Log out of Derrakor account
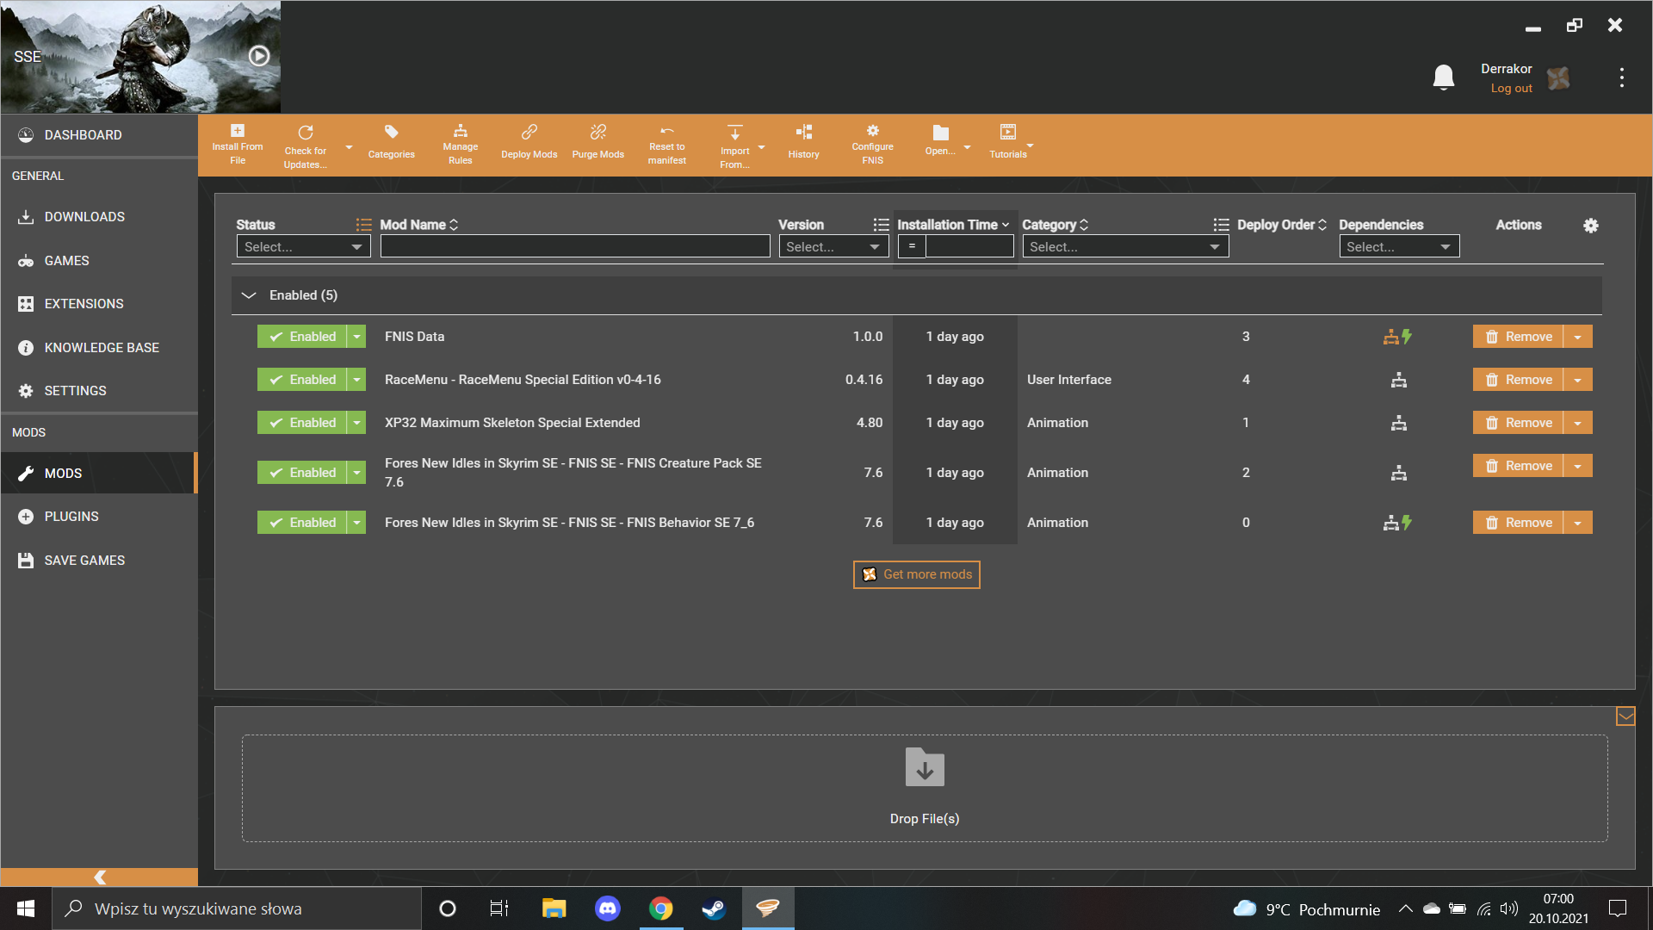Screen dimensions: 1653x930 pos(1511,89)
